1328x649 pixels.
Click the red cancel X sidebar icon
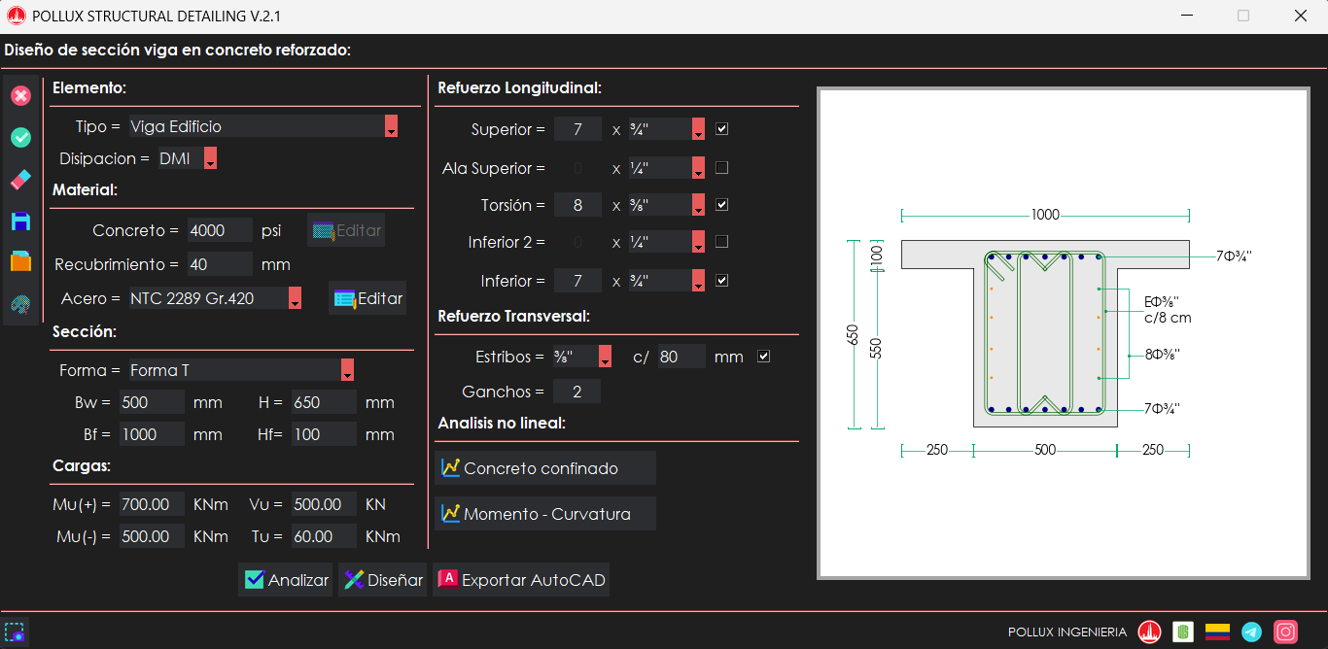(20, 95)
